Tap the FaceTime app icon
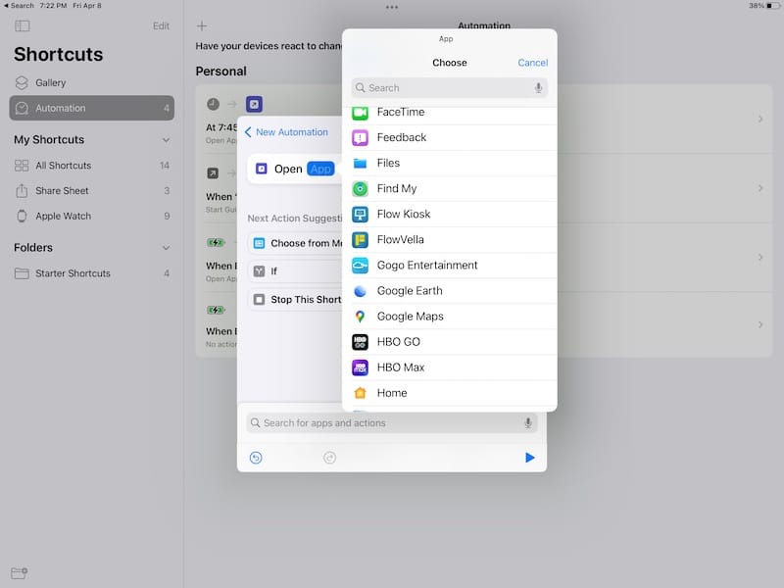The width and height of the screenshot is (784, 588). (360, 113)
